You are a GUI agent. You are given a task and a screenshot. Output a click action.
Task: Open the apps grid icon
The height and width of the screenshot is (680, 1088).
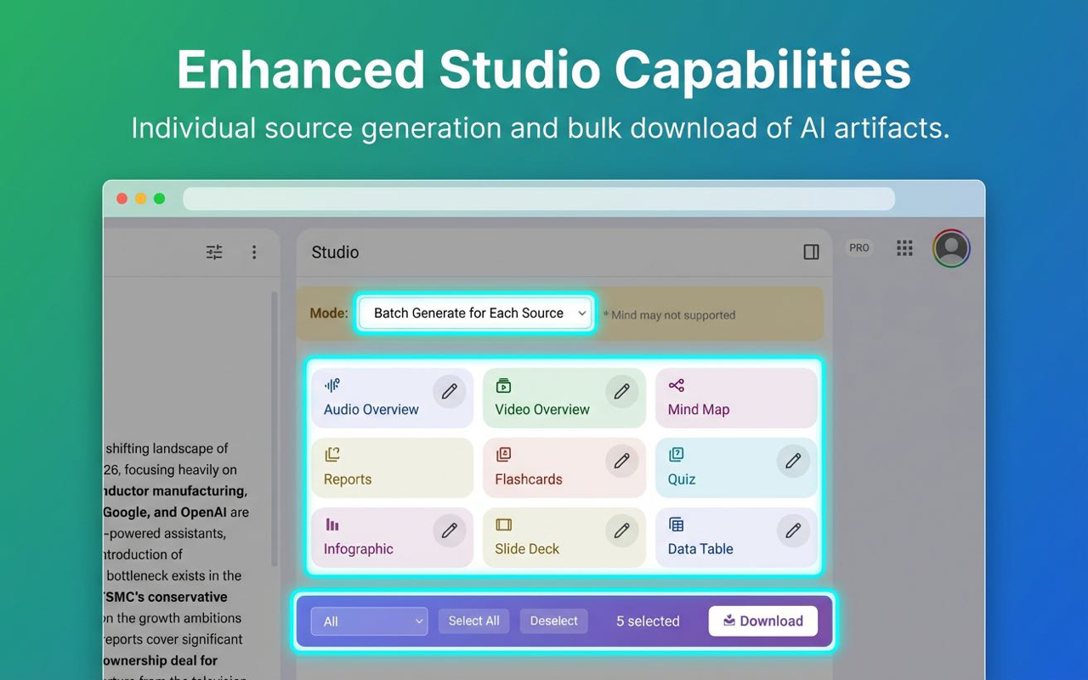coord(904,247)
